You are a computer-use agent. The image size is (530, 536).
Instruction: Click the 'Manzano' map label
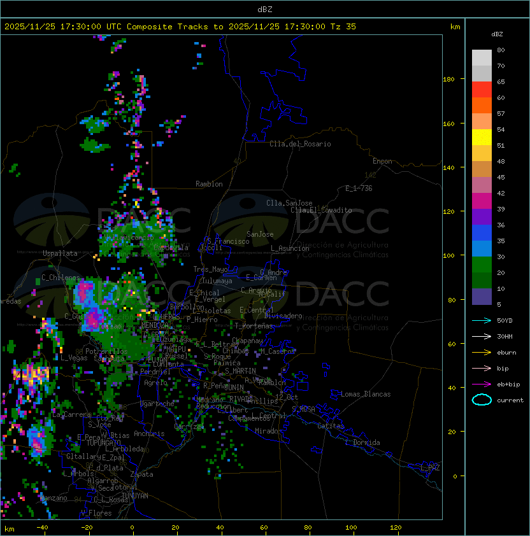click(x=54, y=498)
